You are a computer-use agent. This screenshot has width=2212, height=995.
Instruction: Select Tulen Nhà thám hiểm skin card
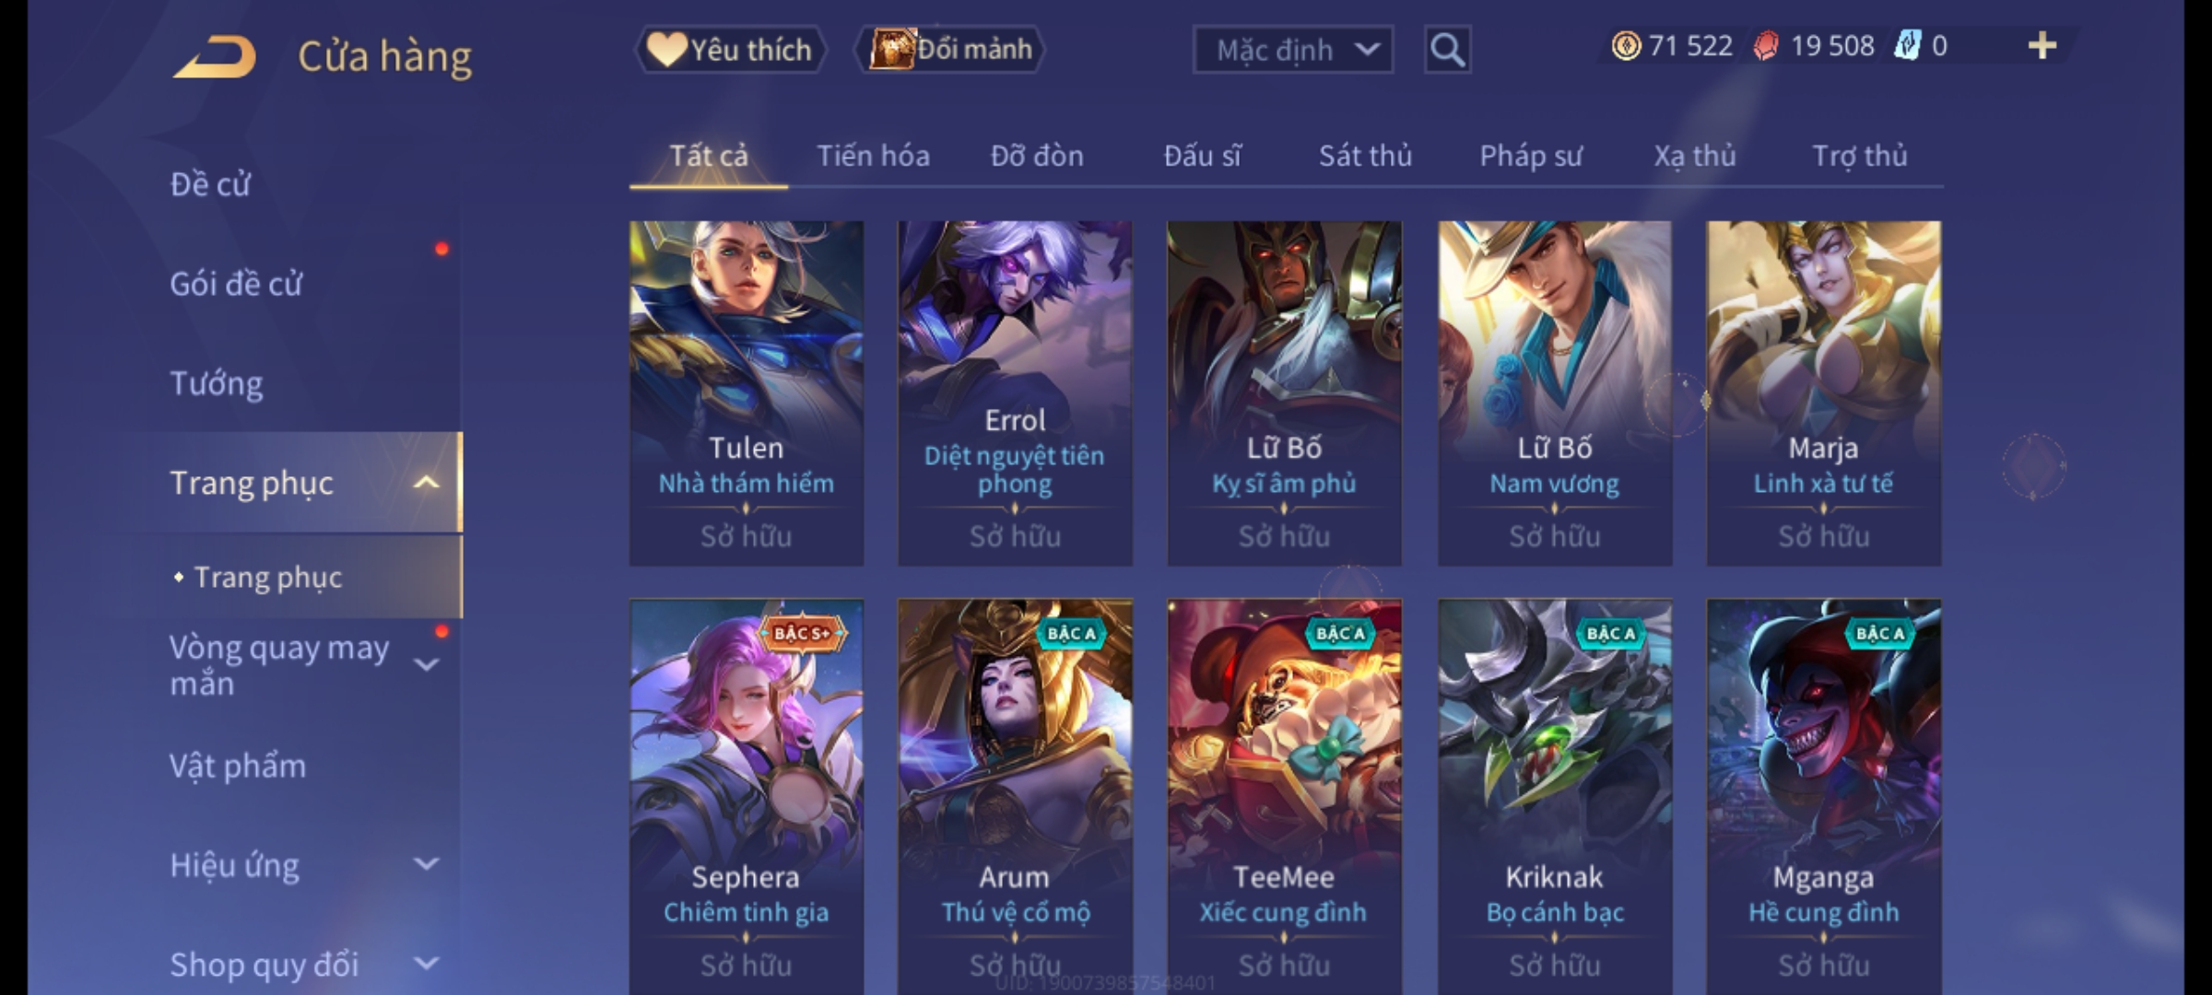point(747,393)
